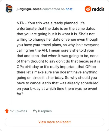The image size is (109, 131).
Task: Click the line starting "willing to change"
Action: 57,39
